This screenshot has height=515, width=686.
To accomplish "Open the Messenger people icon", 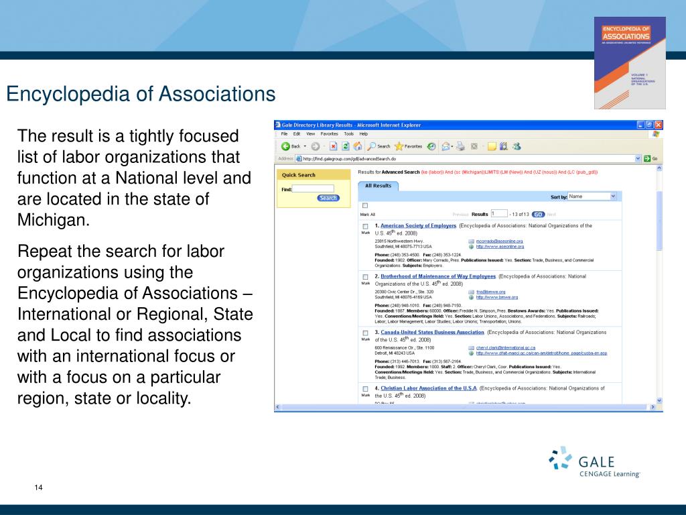I will tap(517, 146).
